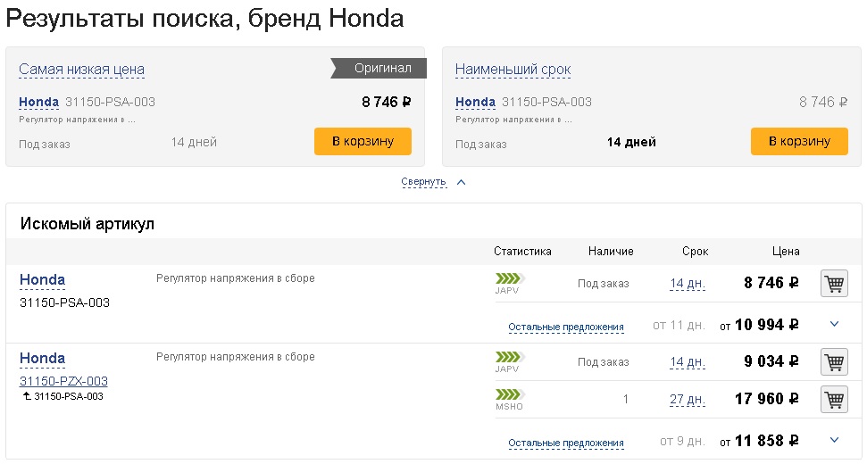Image resolution: width=867 pixels, height=464 pixels.
Task: Expand offers chevron next to 11 858 ₽
Action: click(835, 440)
